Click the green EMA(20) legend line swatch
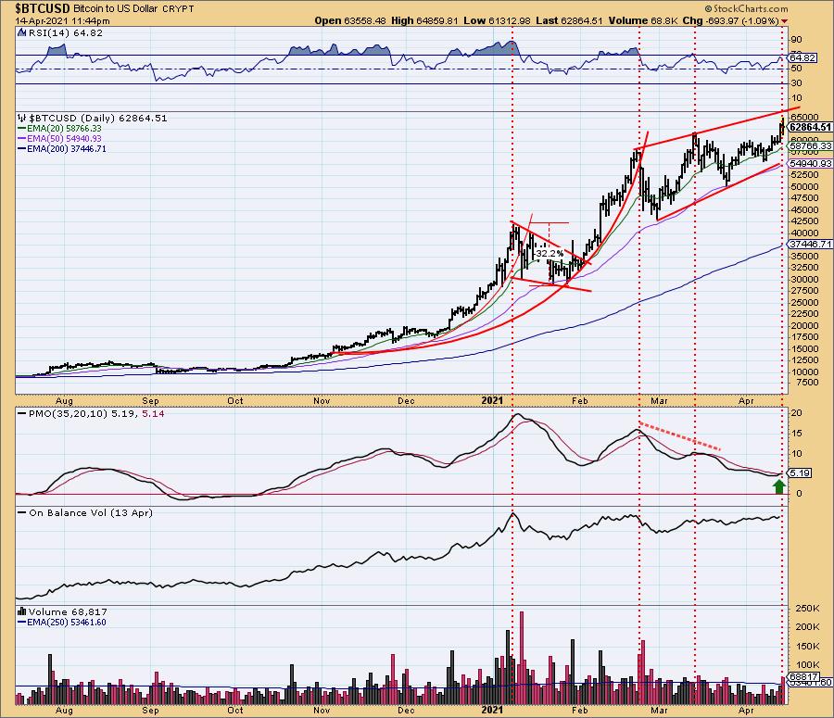The image size is (834, 718). [x=22, y=129]
